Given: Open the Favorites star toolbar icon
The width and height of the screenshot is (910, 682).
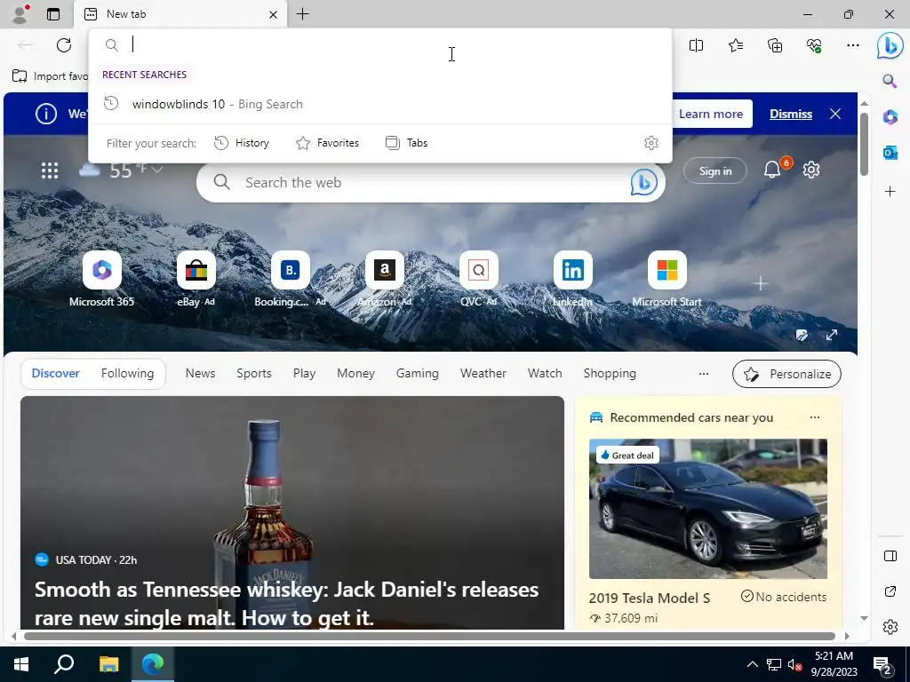Looking at the screenshot, I should coord(735,45).
